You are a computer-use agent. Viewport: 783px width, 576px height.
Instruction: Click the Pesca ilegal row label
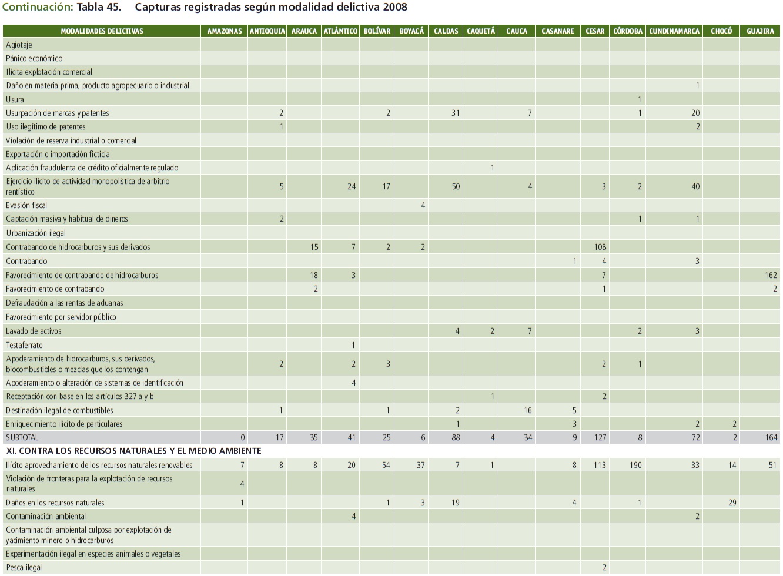click(x=24, y=567)
